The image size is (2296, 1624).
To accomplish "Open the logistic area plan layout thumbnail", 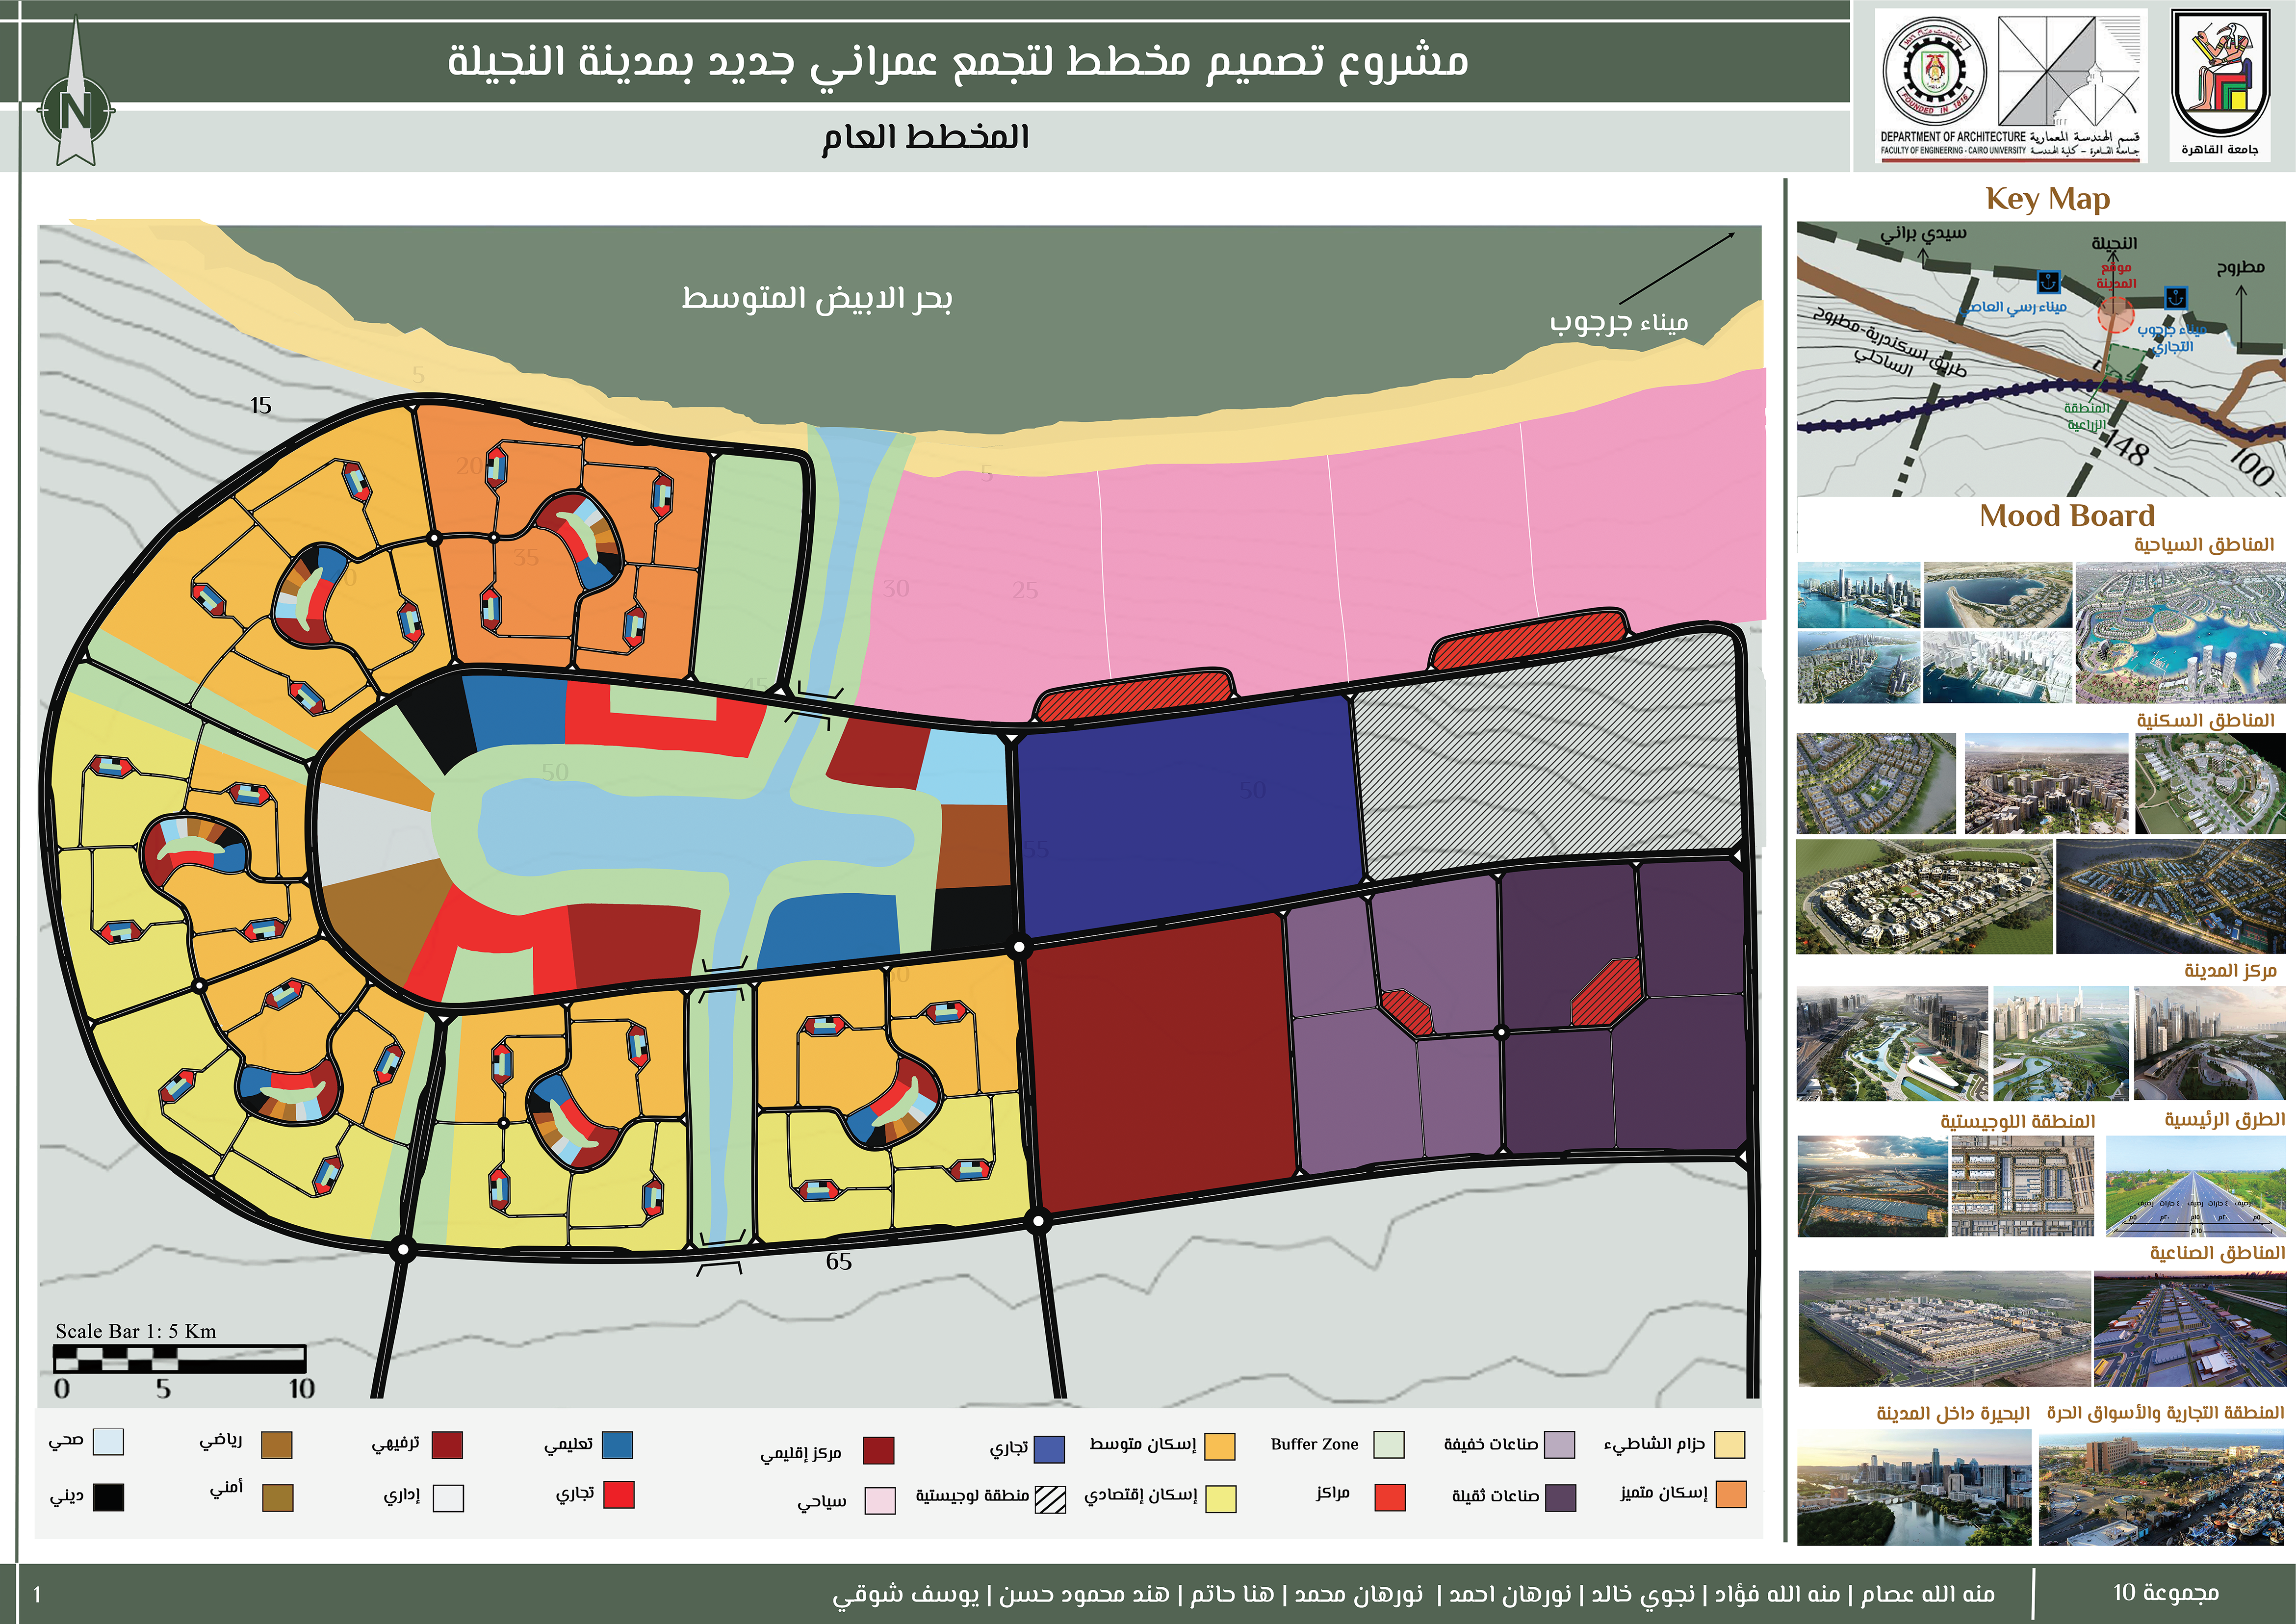I will click(x=2022, y=1186).
